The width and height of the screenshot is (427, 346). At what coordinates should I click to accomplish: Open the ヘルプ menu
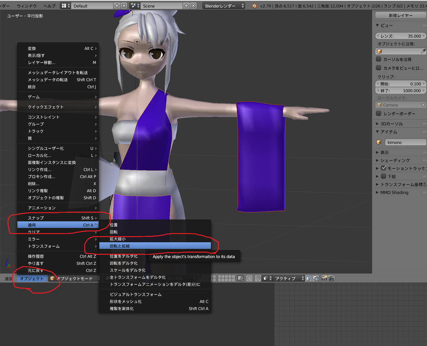[x=49, y=6]
